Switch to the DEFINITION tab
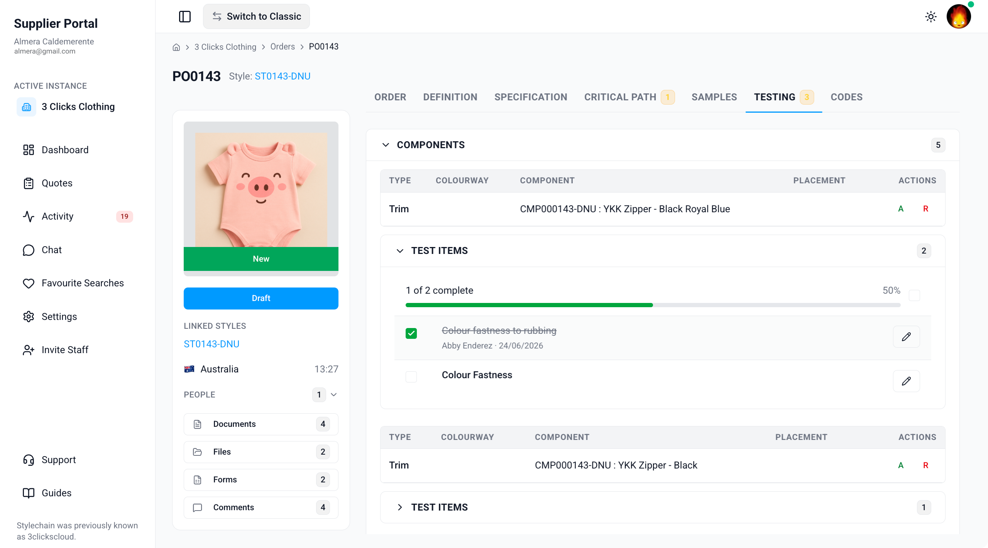Screen dimensions: 988x548 450,97
